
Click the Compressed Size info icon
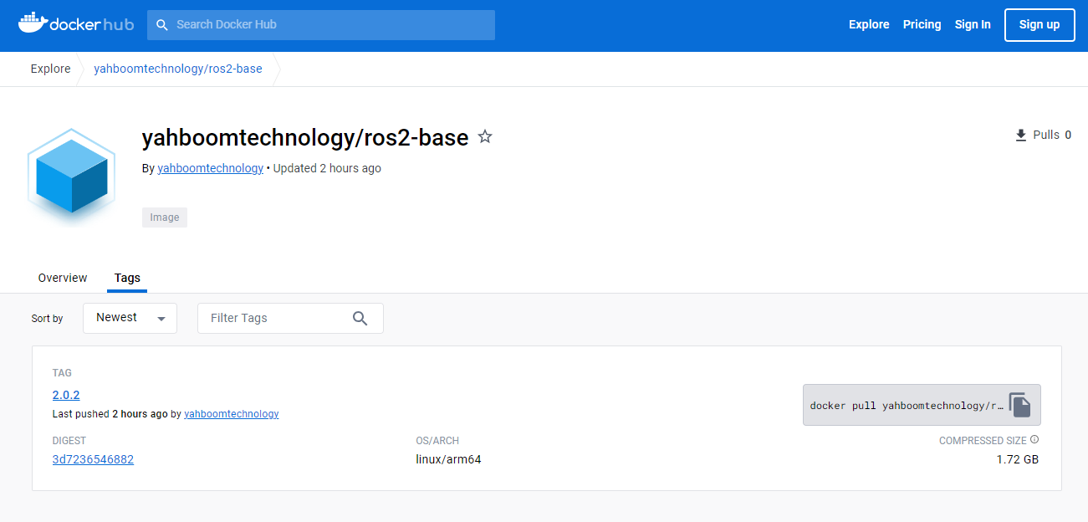point(1034,440)
